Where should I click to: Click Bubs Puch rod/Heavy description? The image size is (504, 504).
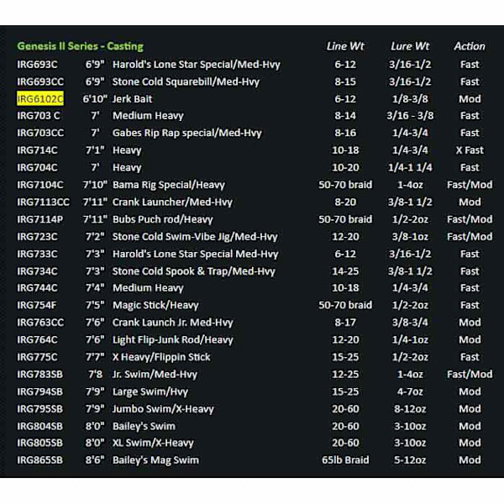click(163, 219)
